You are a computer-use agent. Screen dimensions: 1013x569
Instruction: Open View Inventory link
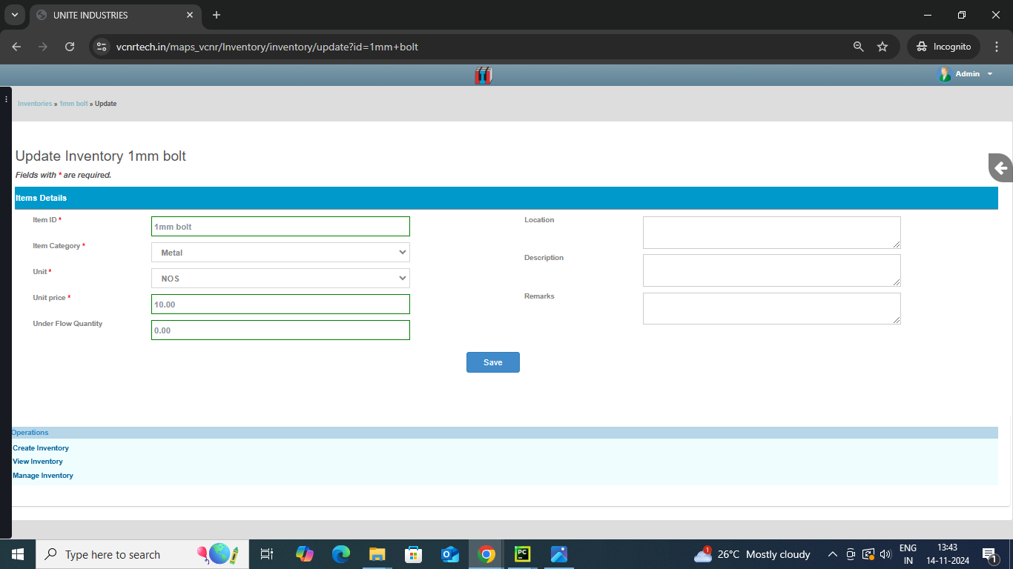tap(38, 462)
